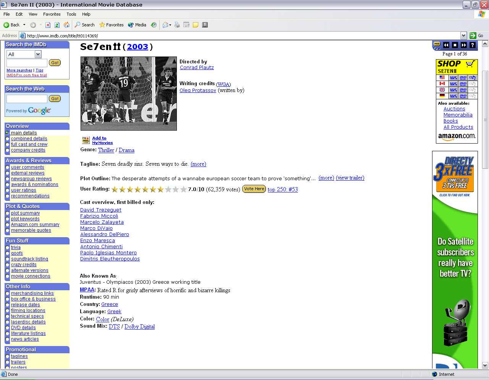Open the Thriller genre link
This screenshot has width=489, height=380.
coord(106,150)
